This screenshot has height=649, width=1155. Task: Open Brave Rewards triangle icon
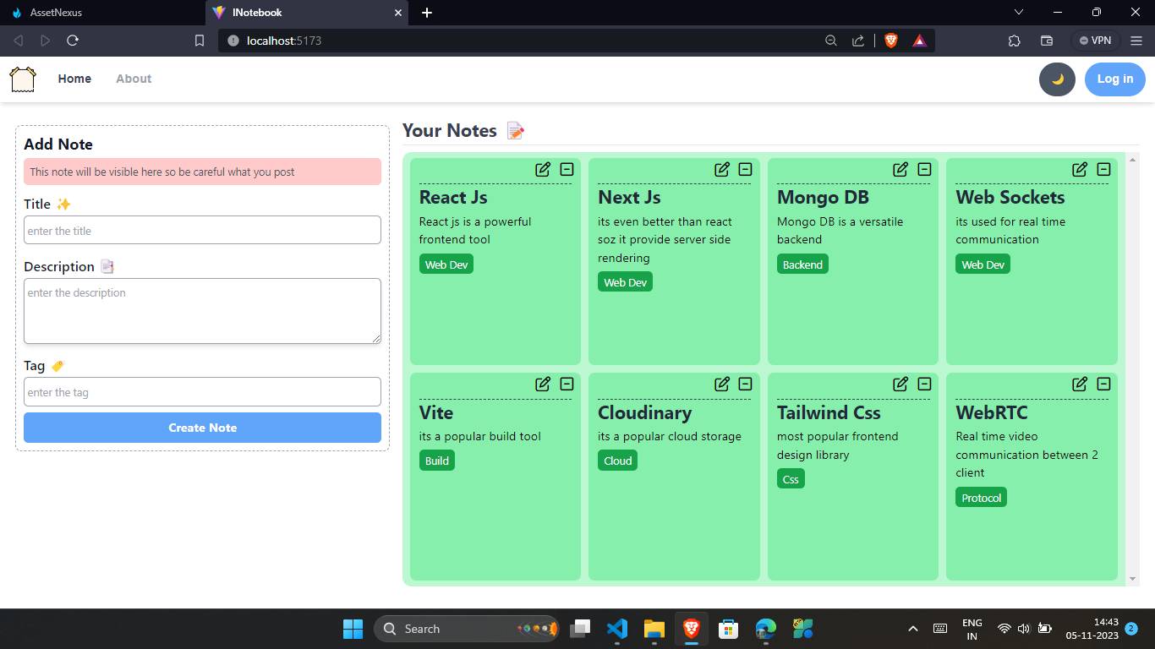[919, 41]
